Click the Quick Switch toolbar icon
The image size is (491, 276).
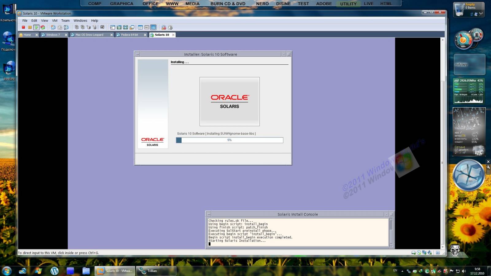119,27
